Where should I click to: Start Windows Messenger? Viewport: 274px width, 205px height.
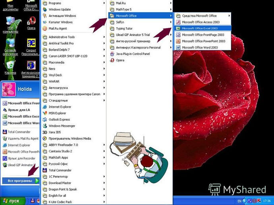[74, 126]
